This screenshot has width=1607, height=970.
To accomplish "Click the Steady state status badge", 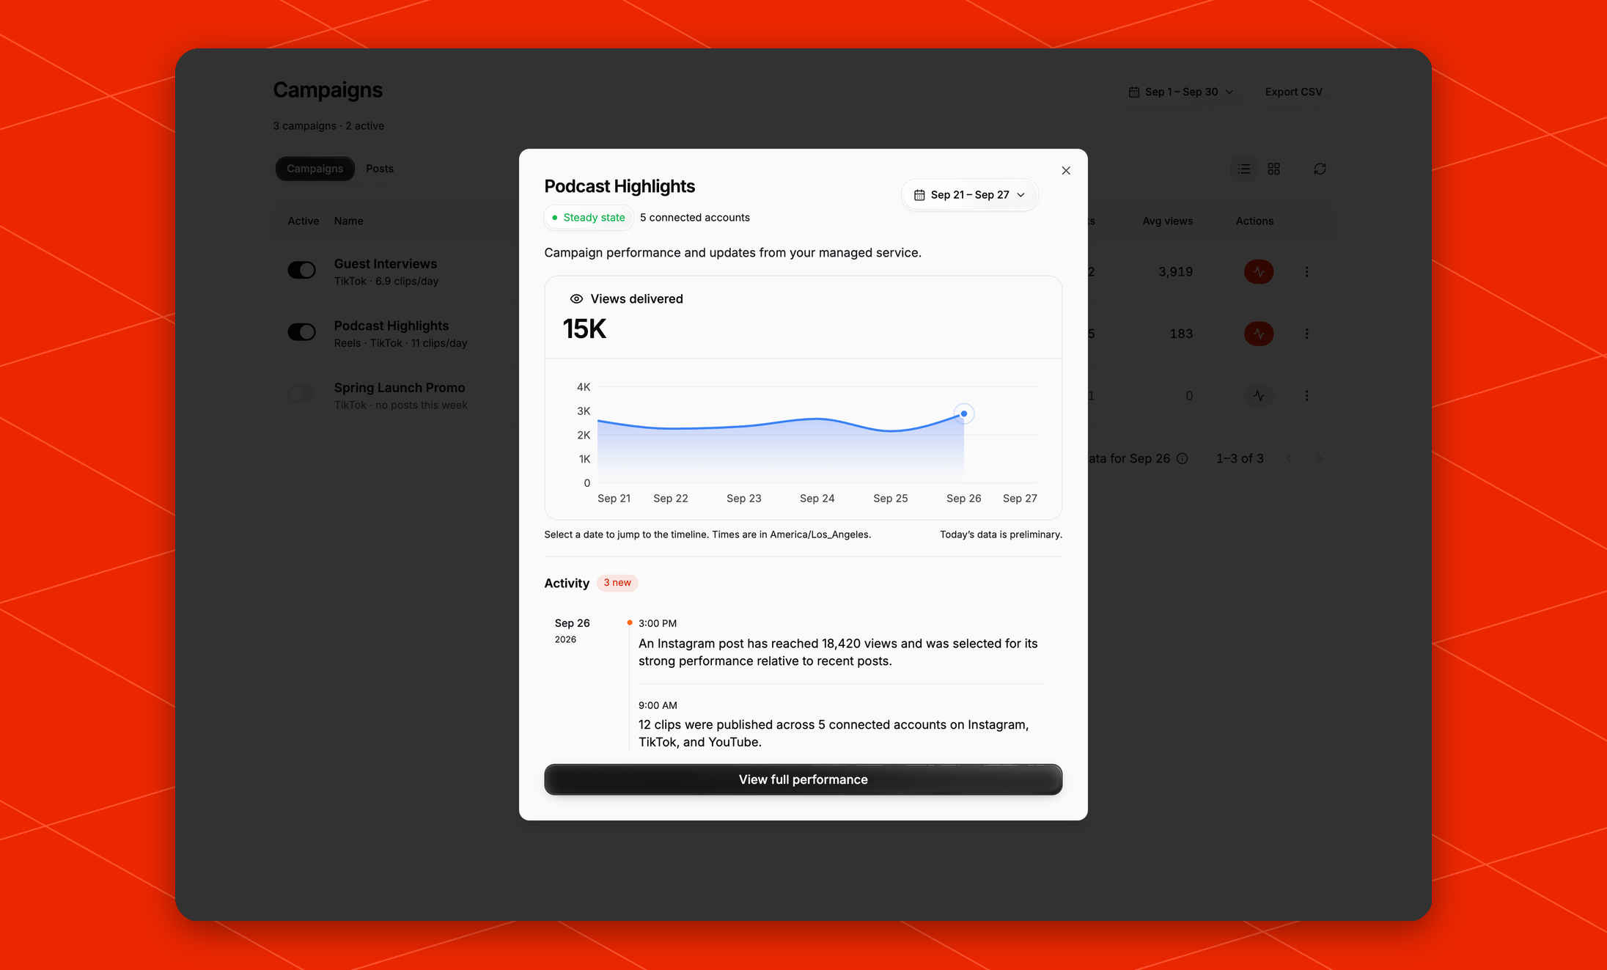I will [x=588, y=218].
